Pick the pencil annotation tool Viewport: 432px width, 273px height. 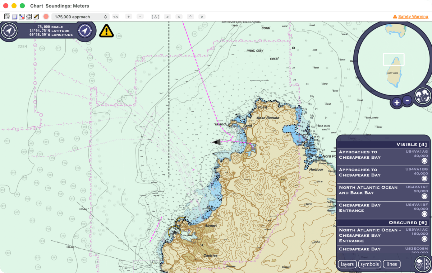tap(36, 16)
